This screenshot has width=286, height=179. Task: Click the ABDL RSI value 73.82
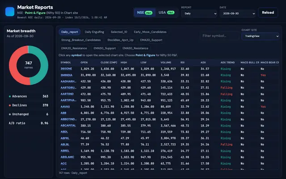tap(185, 132)
